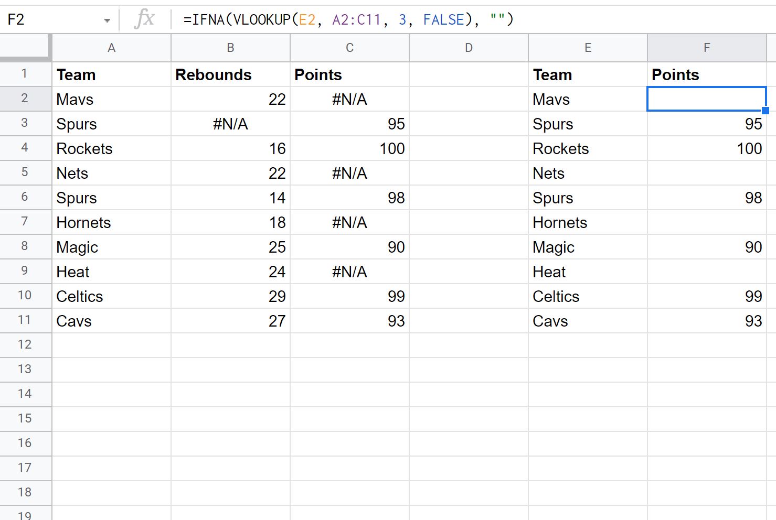This screenshot has width=776, height=520.
Task: Select row 2 header
Action: pos(26,99)
